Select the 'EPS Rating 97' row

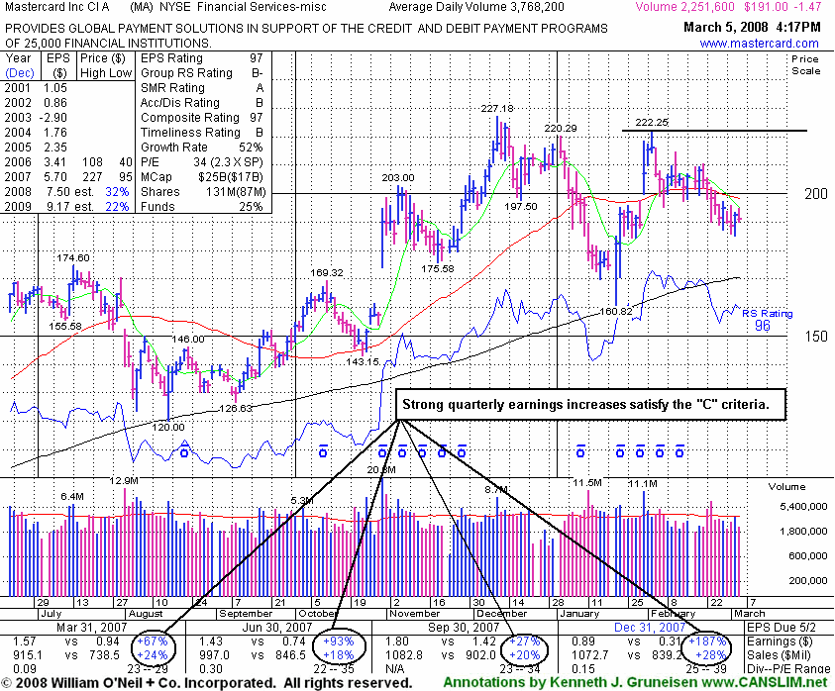[x=202, y=58]
